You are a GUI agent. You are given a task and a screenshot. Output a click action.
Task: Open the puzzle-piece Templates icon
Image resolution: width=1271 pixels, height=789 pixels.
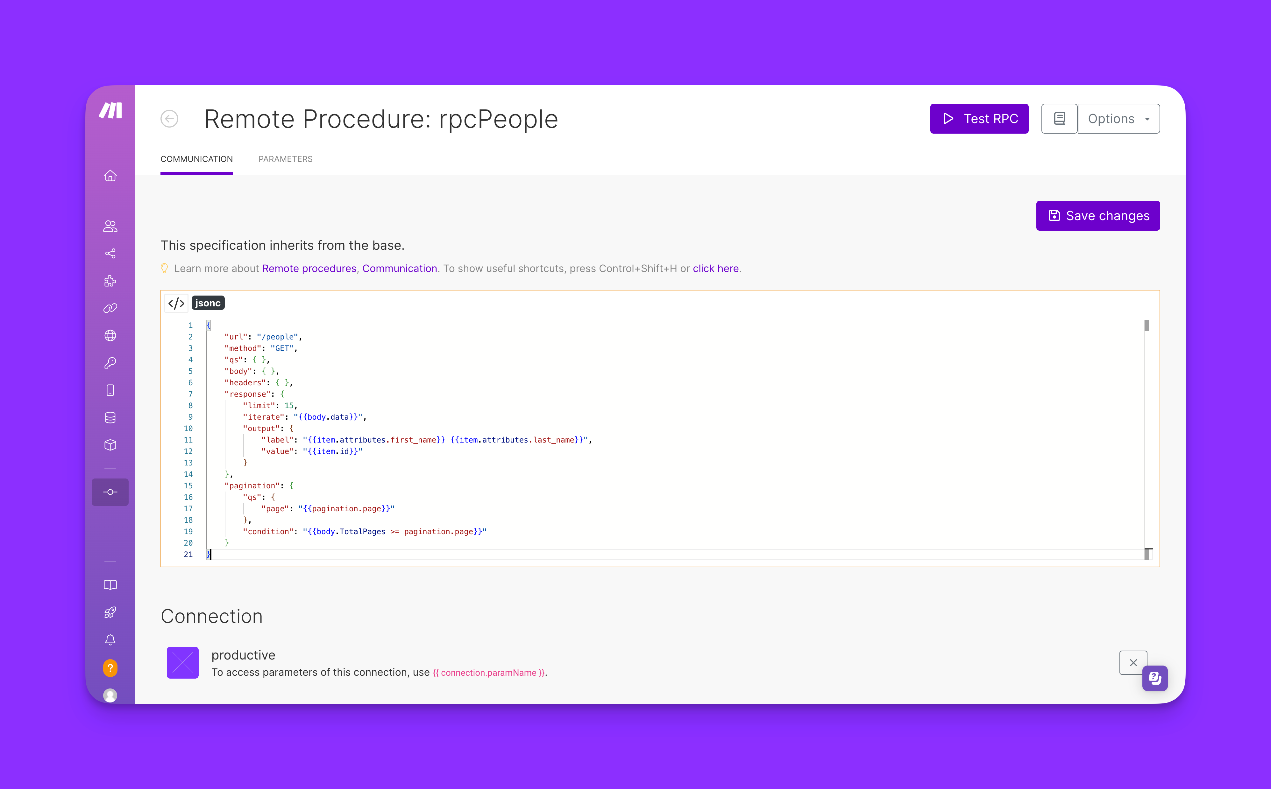point(110,281)
